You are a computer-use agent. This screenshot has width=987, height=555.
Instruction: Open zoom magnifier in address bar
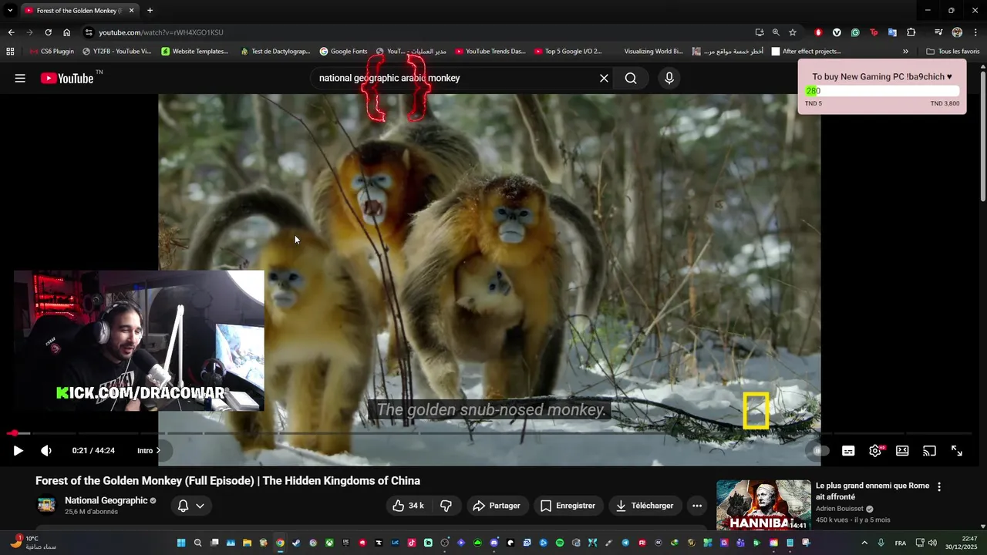(x=776, y=32)
